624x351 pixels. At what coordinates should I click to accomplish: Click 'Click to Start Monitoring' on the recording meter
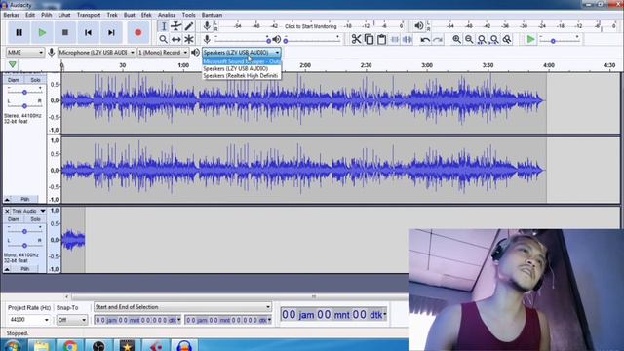[x=310, y=26]
